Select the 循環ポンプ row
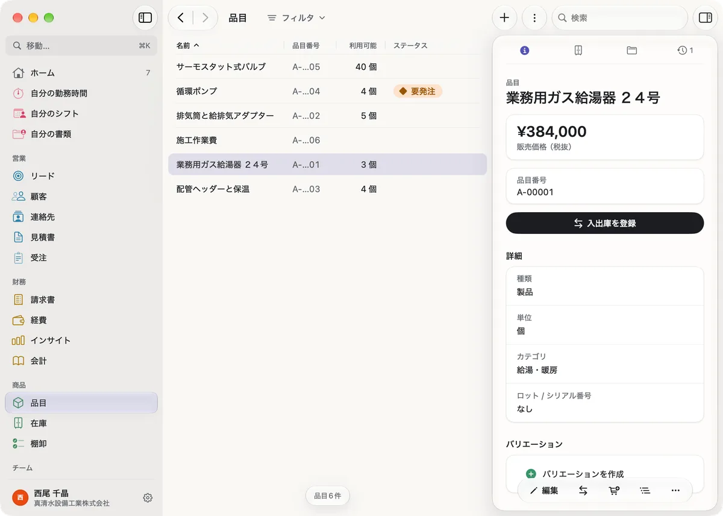 point(327,91)
